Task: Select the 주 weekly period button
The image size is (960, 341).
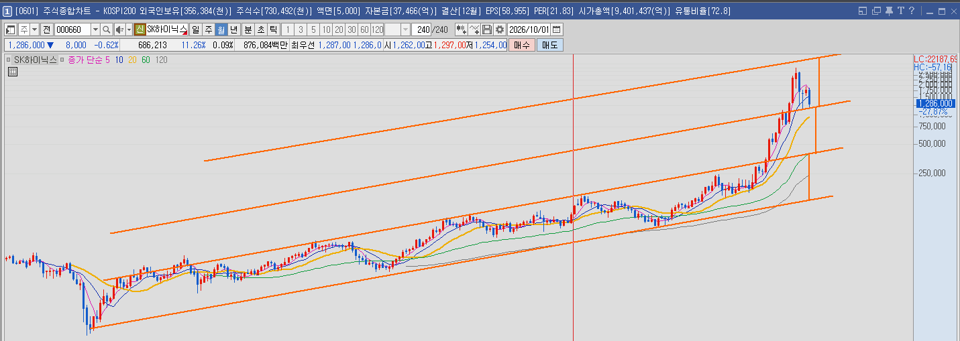Action: click(209, 29)
